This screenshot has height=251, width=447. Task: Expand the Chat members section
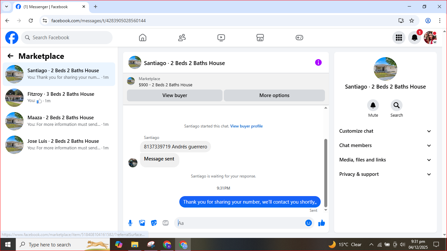pos(385,145)
